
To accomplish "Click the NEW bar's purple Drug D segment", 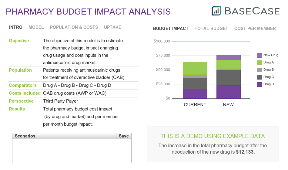I will (229, 92).
